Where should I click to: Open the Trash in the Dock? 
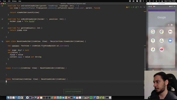click(110, 97)
